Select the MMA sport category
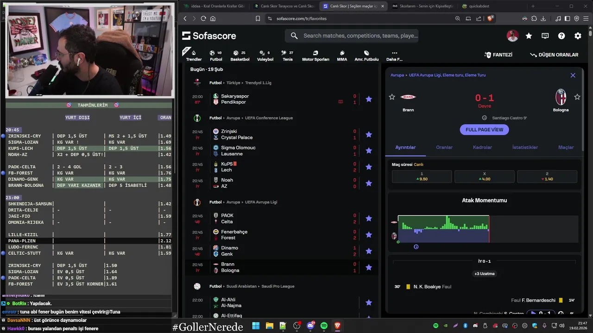 click(342, 55)
